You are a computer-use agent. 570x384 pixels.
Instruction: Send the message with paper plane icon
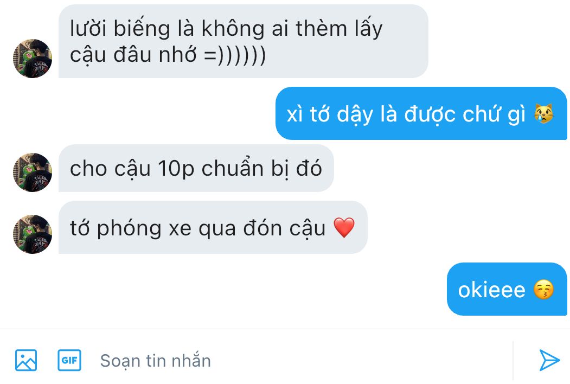click(x=549, y=360)
